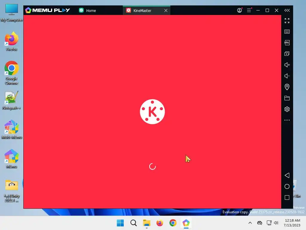Viewport: 306px width, 230px height.
Task: Select the Firefox desktop shortcut
Action: coord(12,41)
